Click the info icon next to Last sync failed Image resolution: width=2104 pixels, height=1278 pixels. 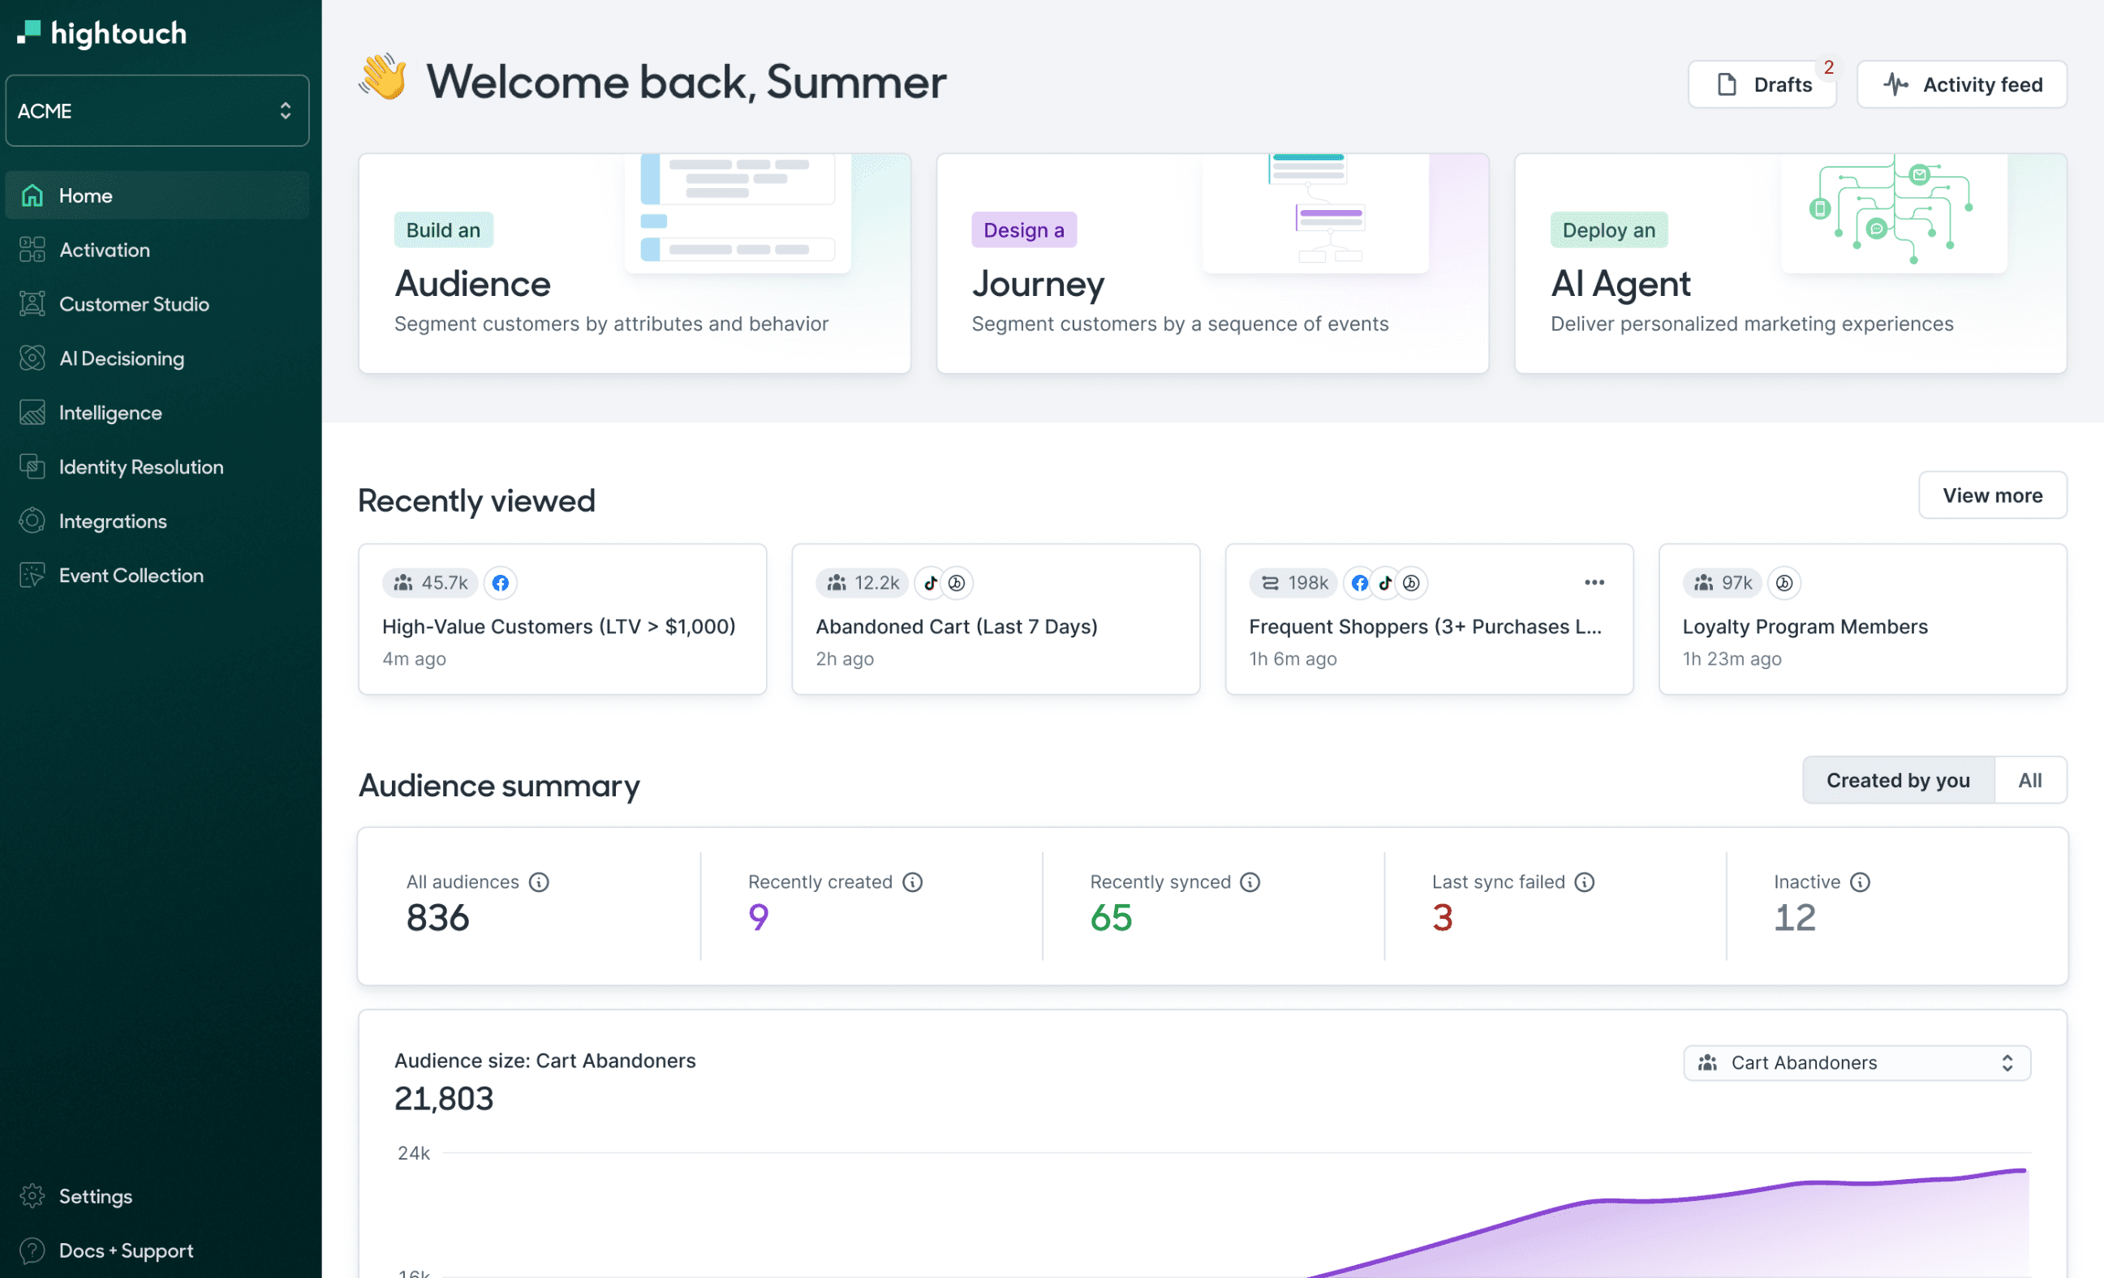[x=1586, y=882]
